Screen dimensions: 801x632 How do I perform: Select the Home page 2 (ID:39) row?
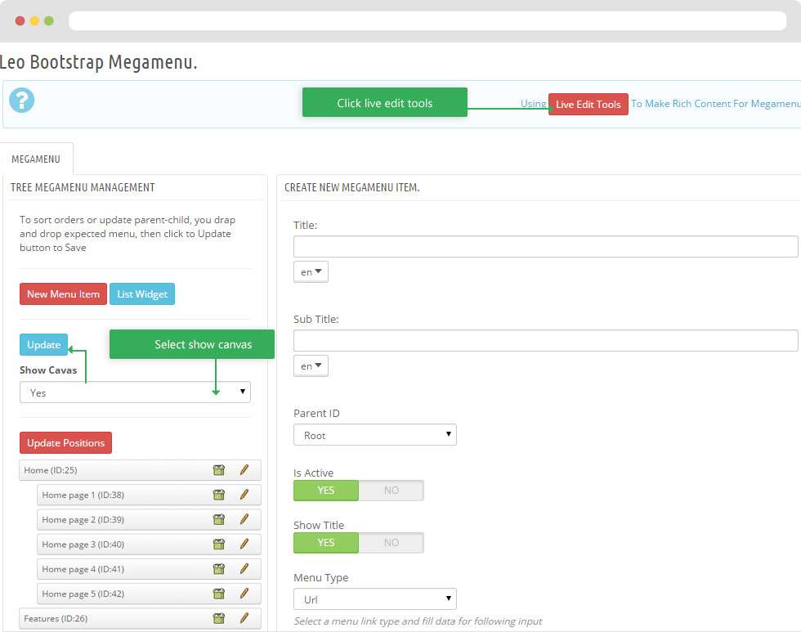[x=149, y=520]
